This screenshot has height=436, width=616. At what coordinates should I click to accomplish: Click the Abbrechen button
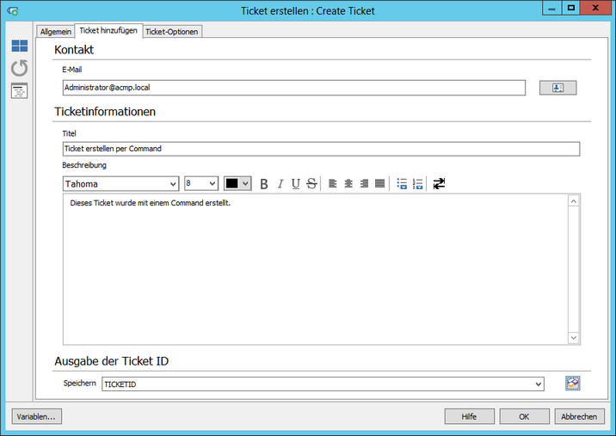[x=580, y=416]
